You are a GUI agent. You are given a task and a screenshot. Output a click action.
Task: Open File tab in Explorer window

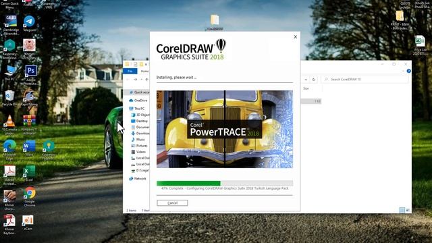(x=130, y=71)
